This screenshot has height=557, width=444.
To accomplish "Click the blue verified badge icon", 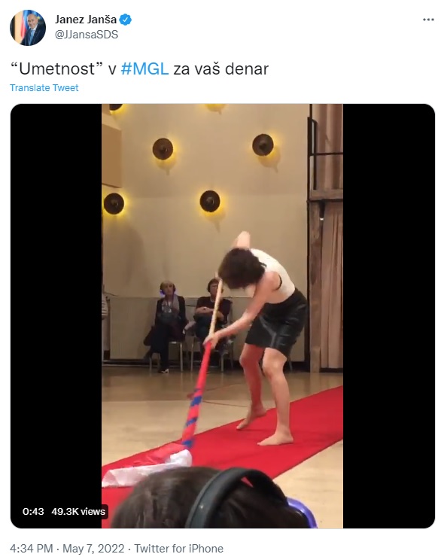I will pos(126,20).
